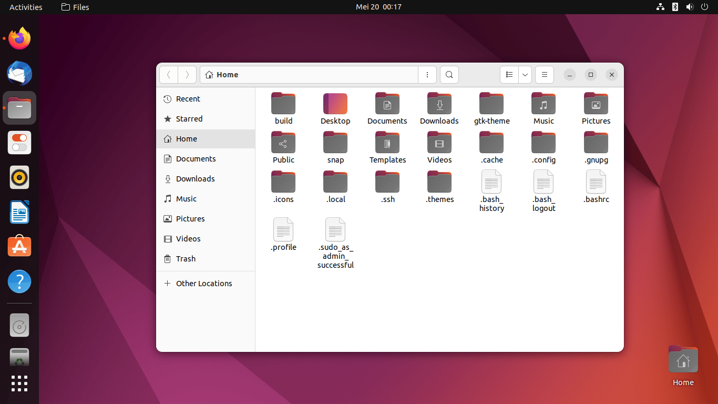Open the Files app menu in top bar

click(x=75, y=7)
